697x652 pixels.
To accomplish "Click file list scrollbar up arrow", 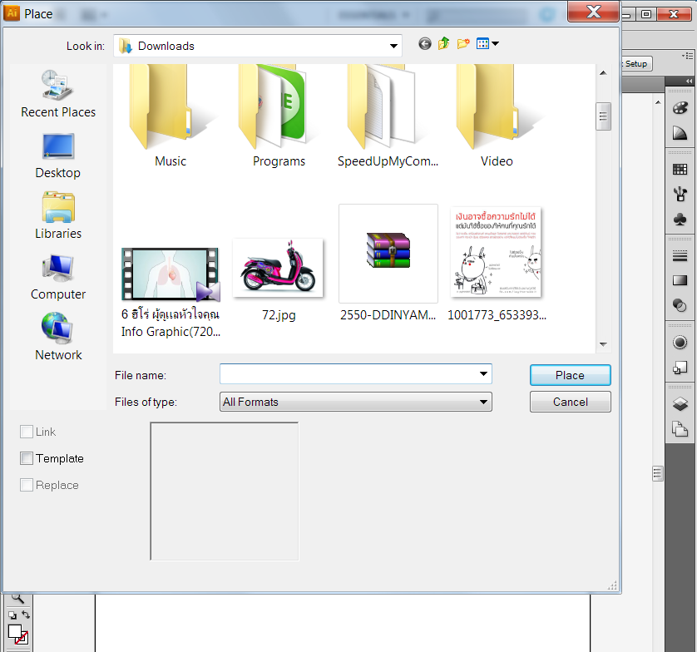I will [603, 73].
